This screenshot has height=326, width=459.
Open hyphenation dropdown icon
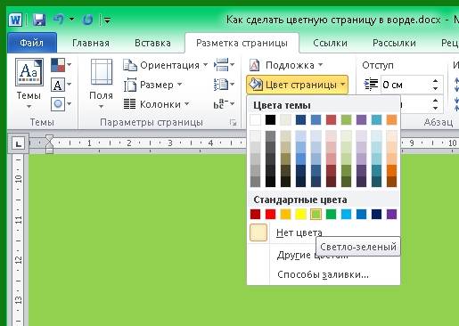point(224,104)
